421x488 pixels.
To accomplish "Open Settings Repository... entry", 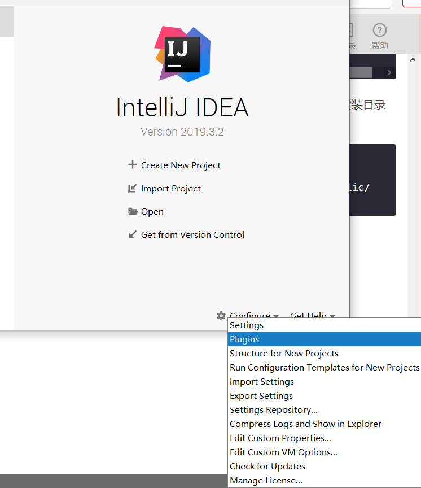I will pos(324,410).
